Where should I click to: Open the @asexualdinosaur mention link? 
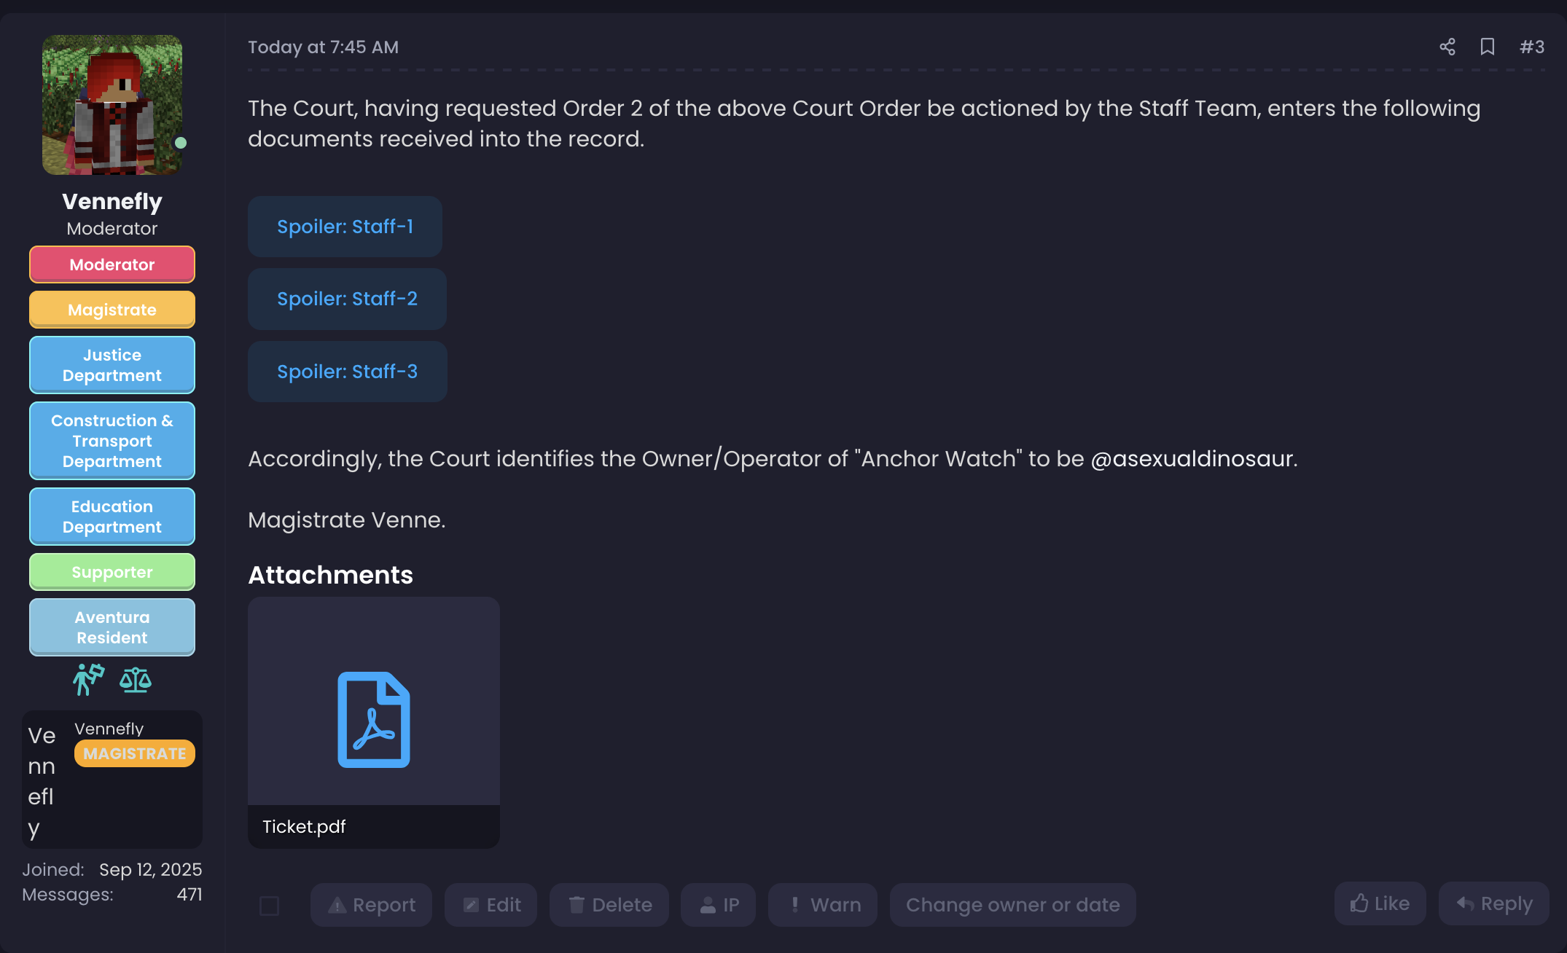(1192, 459)
